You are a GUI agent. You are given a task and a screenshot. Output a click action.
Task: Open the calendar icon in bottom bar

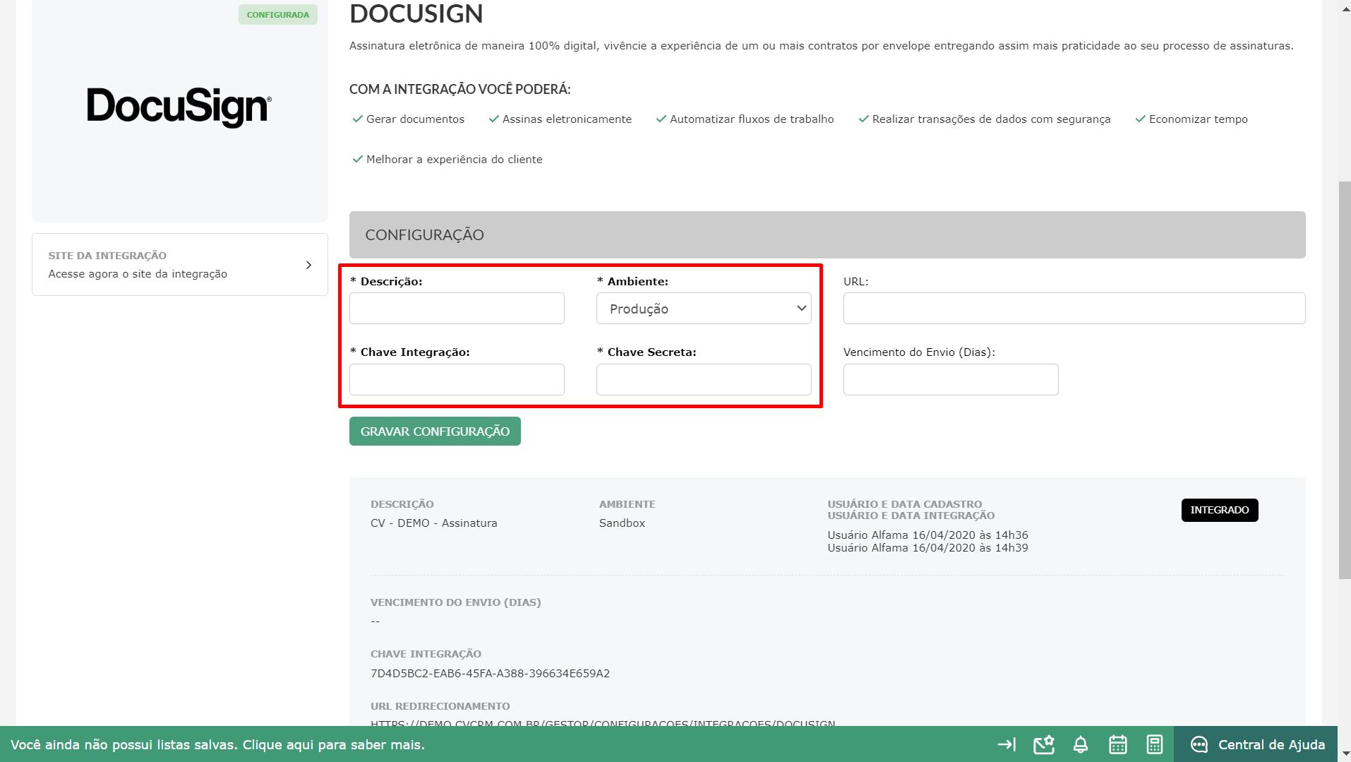pyautogui.click(x=1118, y=744)
